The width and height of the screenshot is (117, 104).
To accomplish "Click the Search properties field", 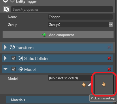I will 62,9.
